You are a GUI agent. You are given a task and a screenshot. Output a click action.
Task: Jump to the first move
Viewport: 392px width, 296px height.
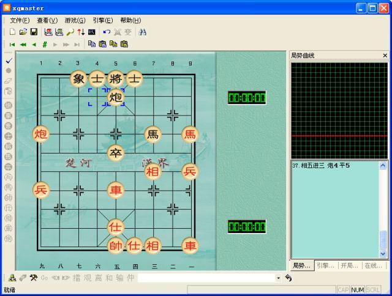[12, 45]
